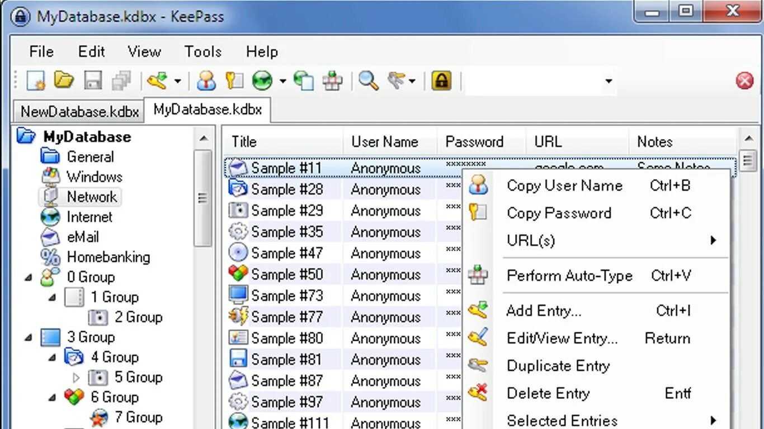Sort entries by URL column header
This screenshot has width=764, height=429.
(578, 142)
